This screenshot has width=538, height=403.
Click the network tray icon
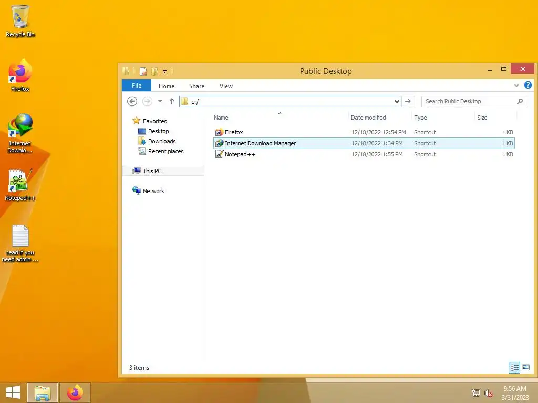pyautogui.click(x=475, y=393)
